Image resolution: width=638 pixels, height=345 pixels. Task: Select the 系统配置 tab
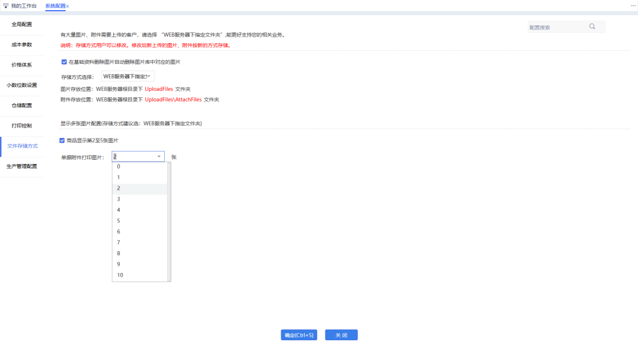coord(56,6)
